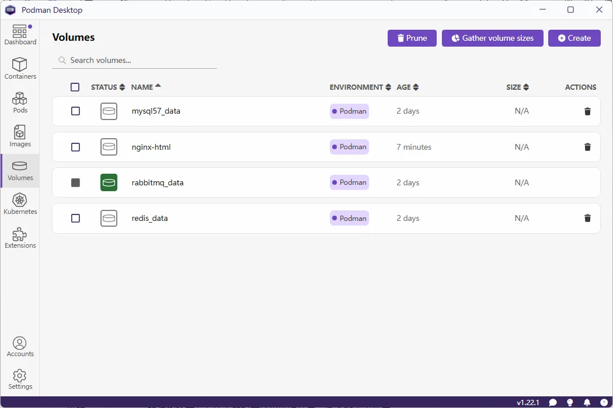Go to the Containers section
The image size is (613, 408).
[x=20, y=69]
